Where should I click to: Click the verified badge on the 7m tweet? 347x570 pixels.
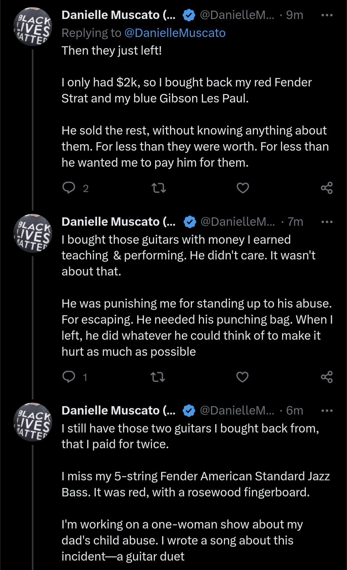pyautogui.click(x=190, y=222)
